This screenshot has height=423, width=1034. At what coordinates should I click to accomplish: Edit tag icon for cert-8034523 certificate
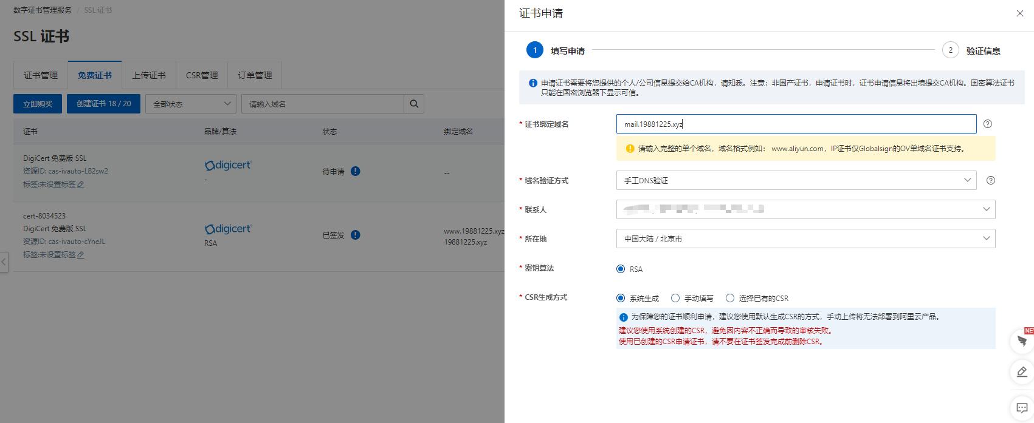tap(80, 255)
